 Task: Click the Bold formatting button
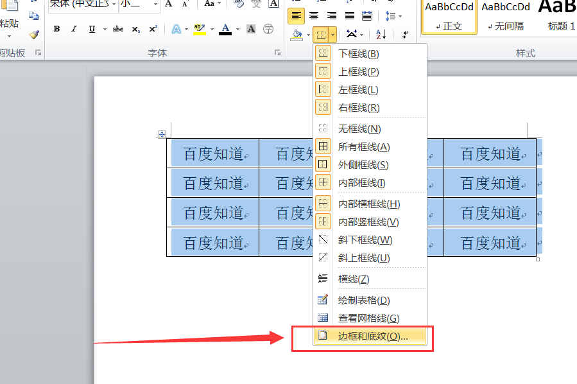coord(56,29)
